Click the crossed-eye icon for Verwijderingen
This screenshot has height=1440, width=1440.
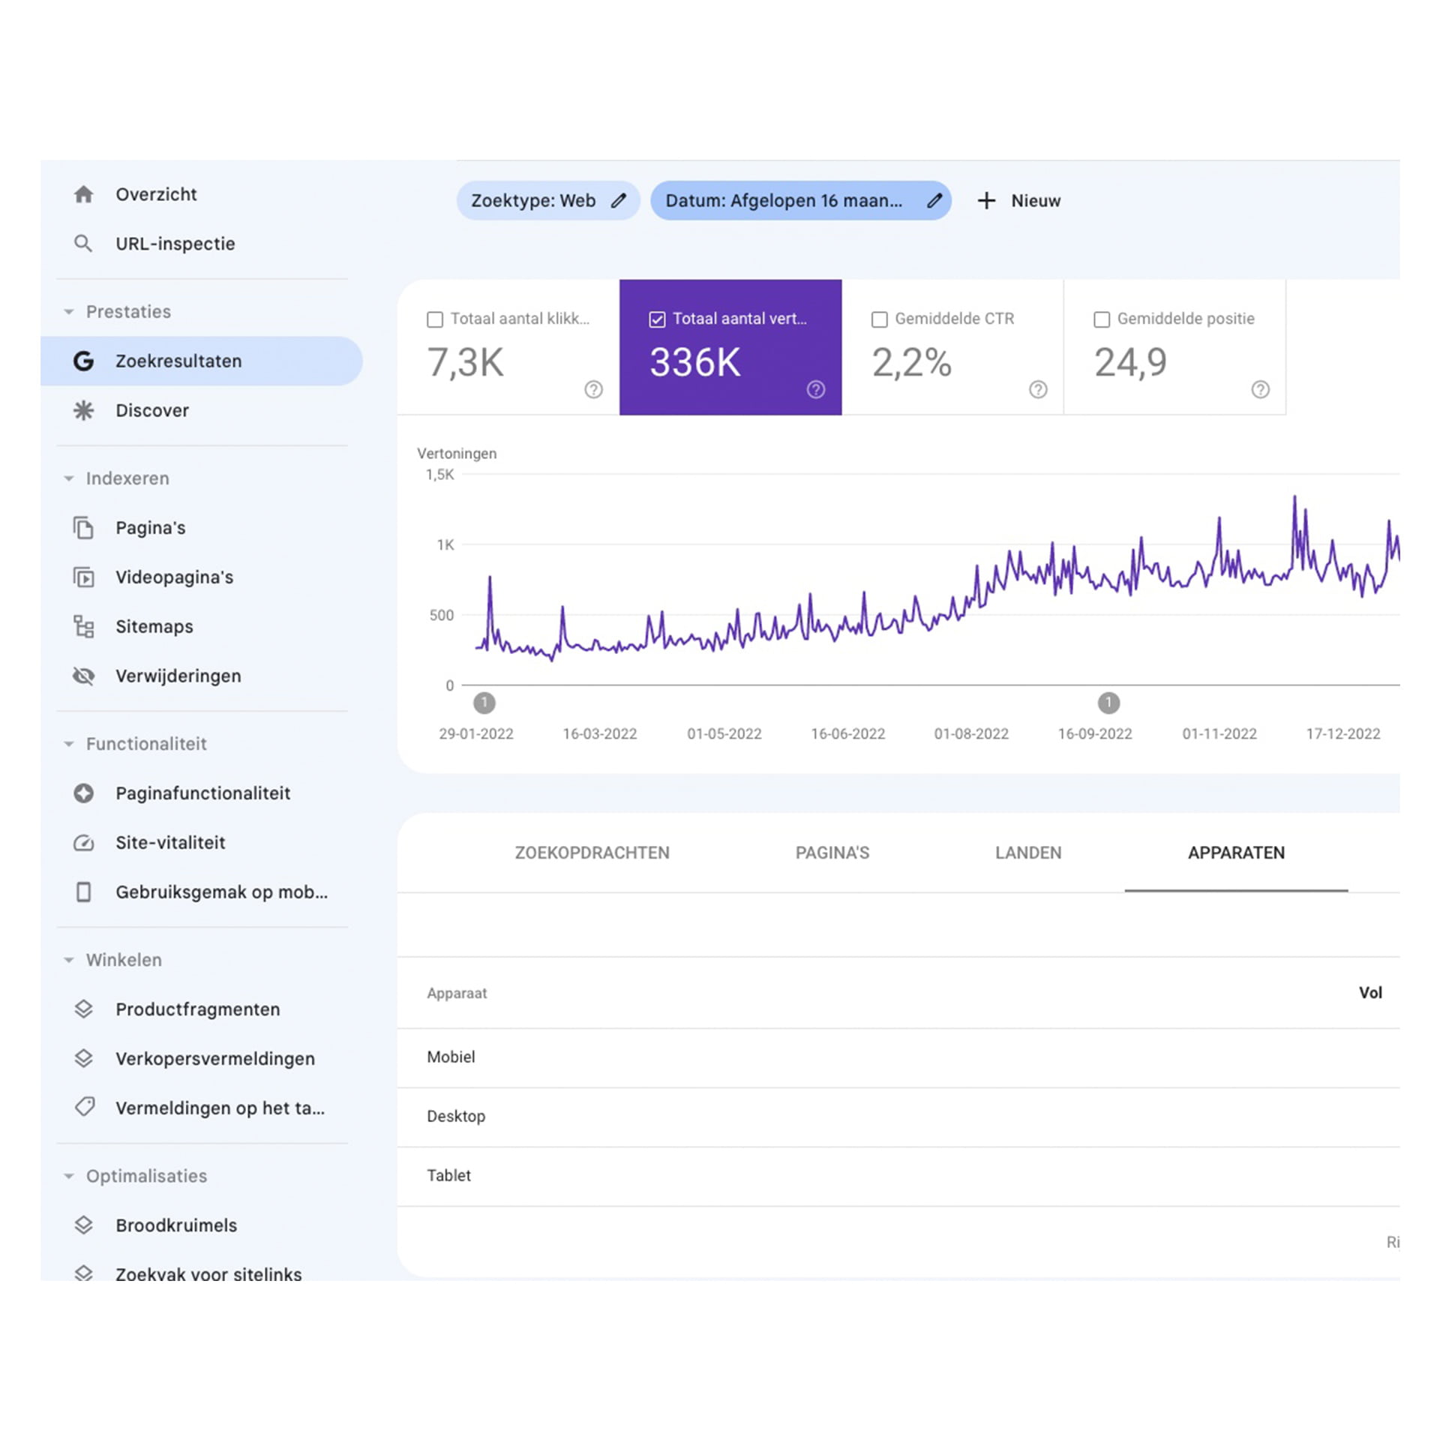84,675
